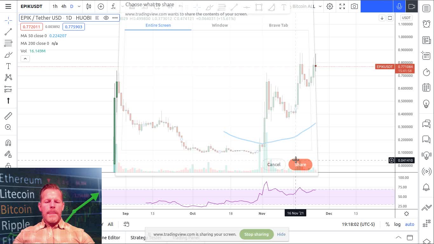The height and width of the screenshot is (244, 434).
Task: Toggle the video camera recording button
Action: coord(411,6)
